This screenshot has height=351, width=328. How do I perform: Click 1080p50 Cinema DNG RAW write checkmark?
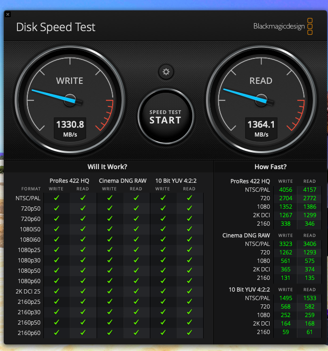(x=110, y=270)
